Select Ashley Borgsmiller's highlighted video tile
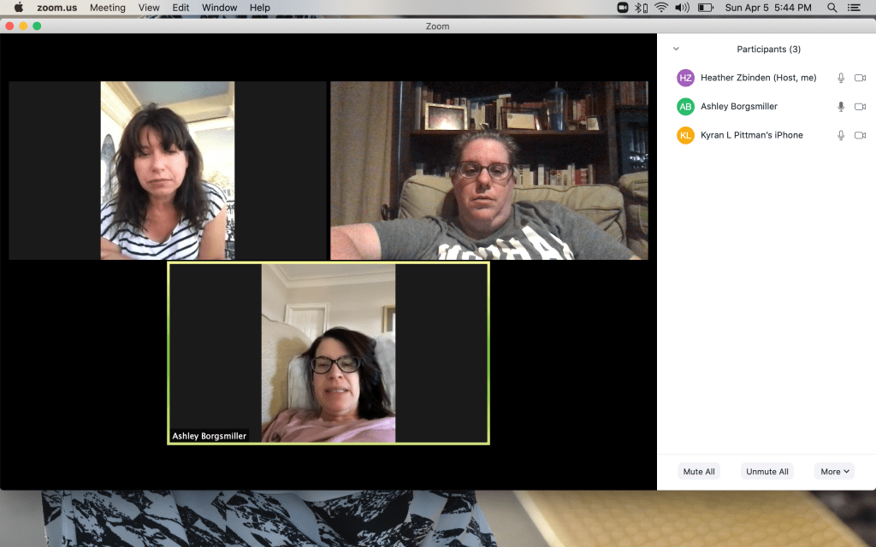This screenshot has height=547, width=876. tap(328, 353)
